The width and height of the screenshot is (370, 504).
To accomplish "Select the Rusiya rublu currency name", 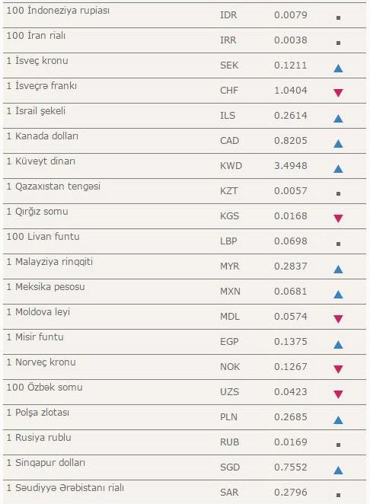I will pos(39,438).
